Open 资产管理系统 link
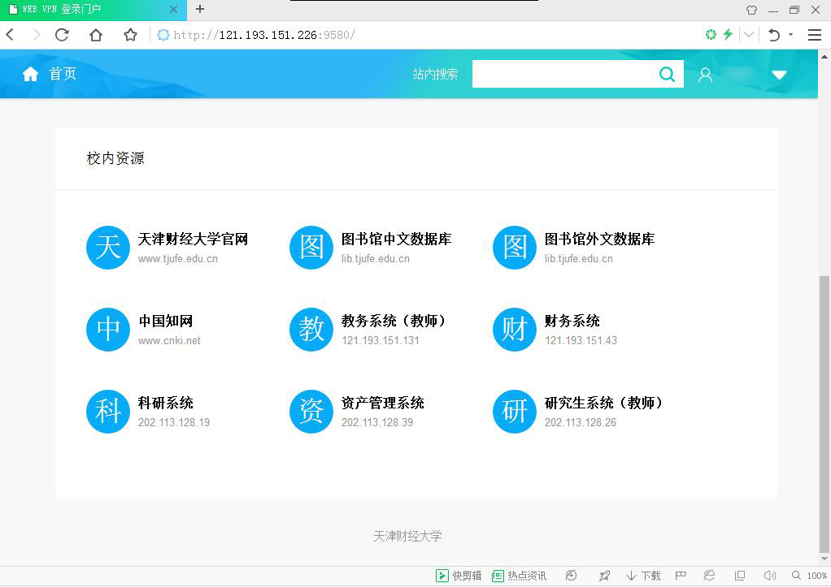Image resolution: width=831 pixels, height=587 pixels. [x=383, y=404]
